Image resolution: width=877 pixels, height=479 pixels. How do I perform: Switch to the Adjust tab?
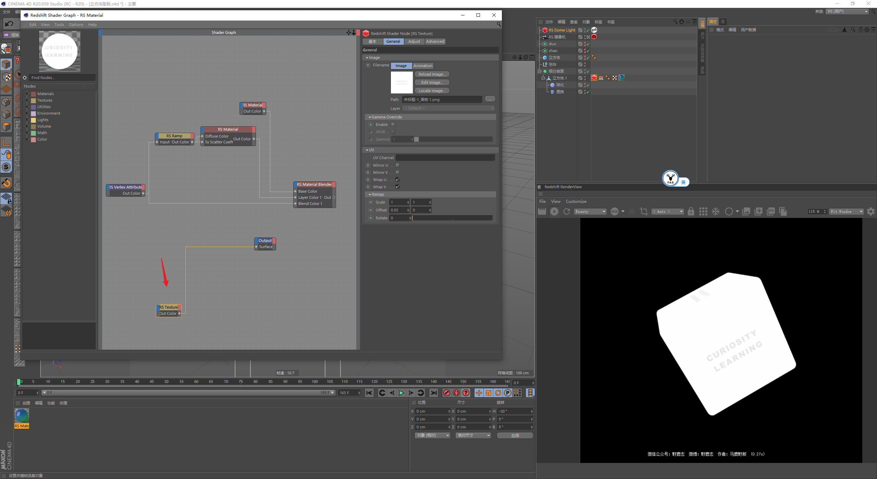click(x=414, y=41)
